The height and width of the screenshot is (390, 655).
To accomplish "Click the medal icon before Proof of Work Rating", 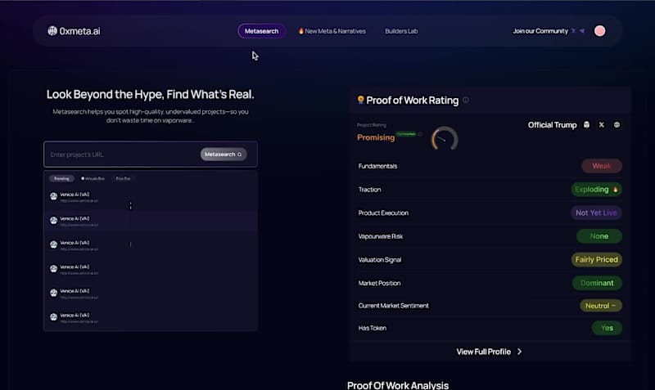I will click(x=361, y=100).
